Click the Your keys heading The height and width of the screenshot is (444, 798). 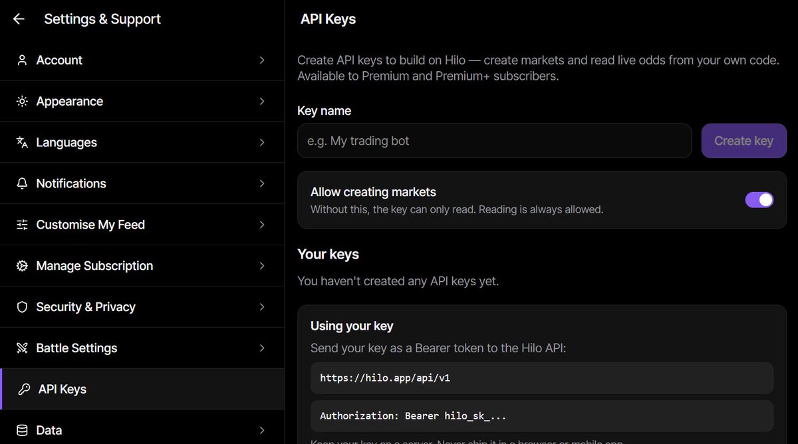(x=328, y=255)
